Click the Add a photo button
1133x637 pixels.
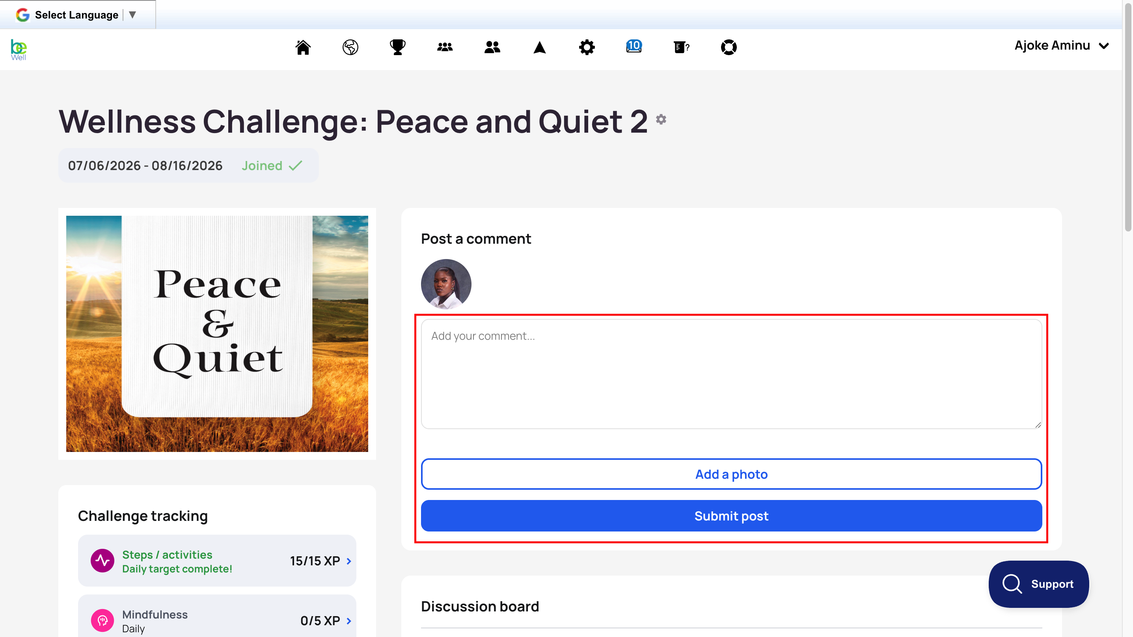(731, 474)
